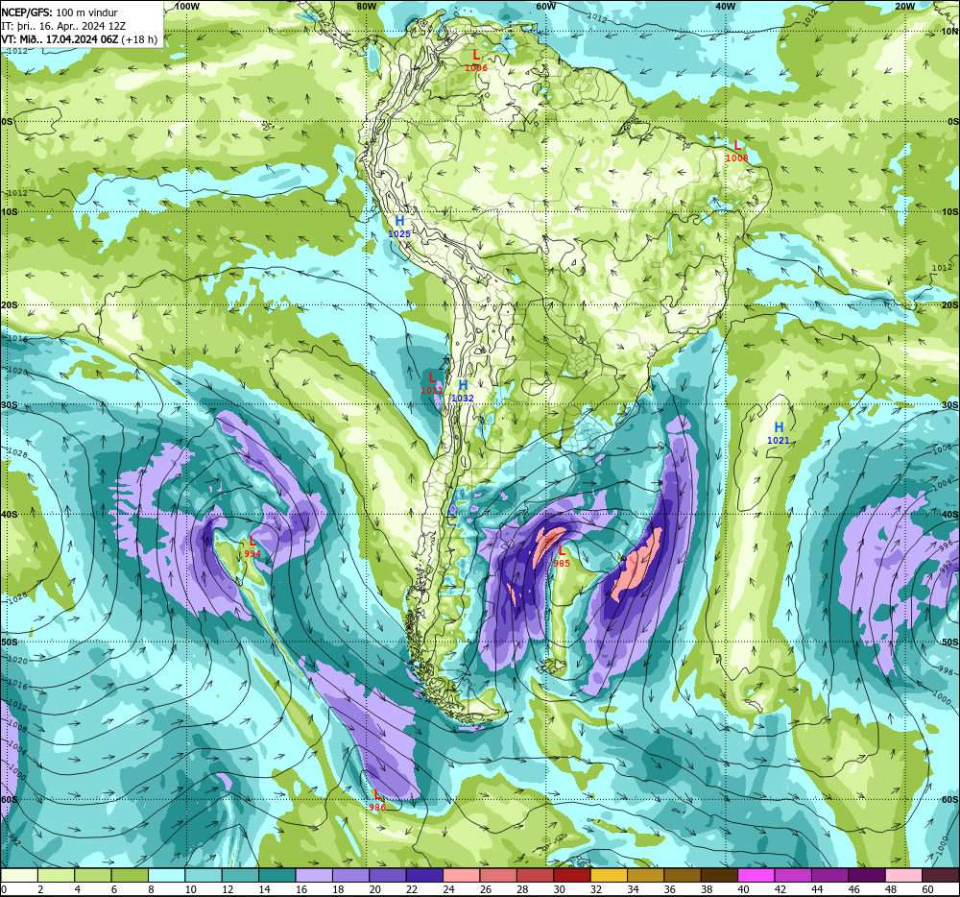Viewport: 960px width, 897px height.
Task: Pick the dark blue swatch between 22 and 24
Action: point(424,876)
